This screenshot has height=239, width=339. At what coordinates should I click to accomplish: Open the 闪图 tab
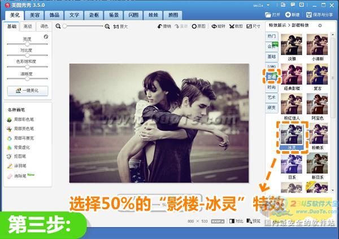pyautogui.click(x=133, y=15)
